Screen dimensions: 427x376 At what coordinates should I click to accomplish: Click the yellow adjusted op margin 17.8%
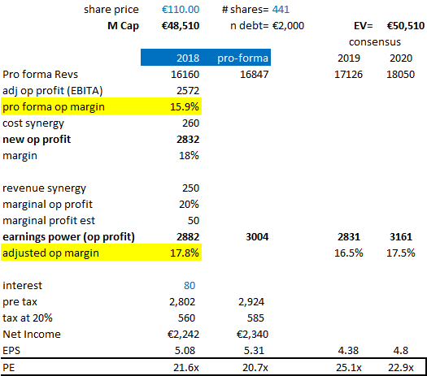[x=185, y=253]
